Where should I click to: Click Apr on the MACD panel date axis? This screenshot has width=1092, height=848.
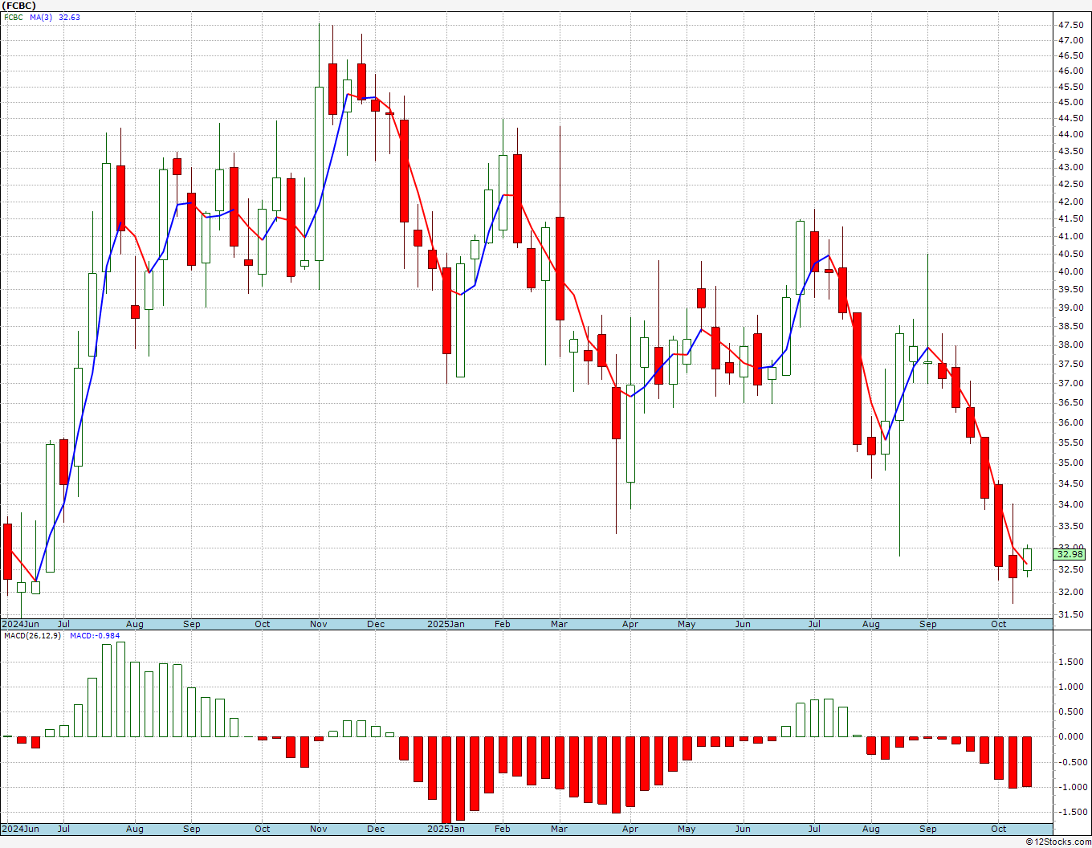630,829
